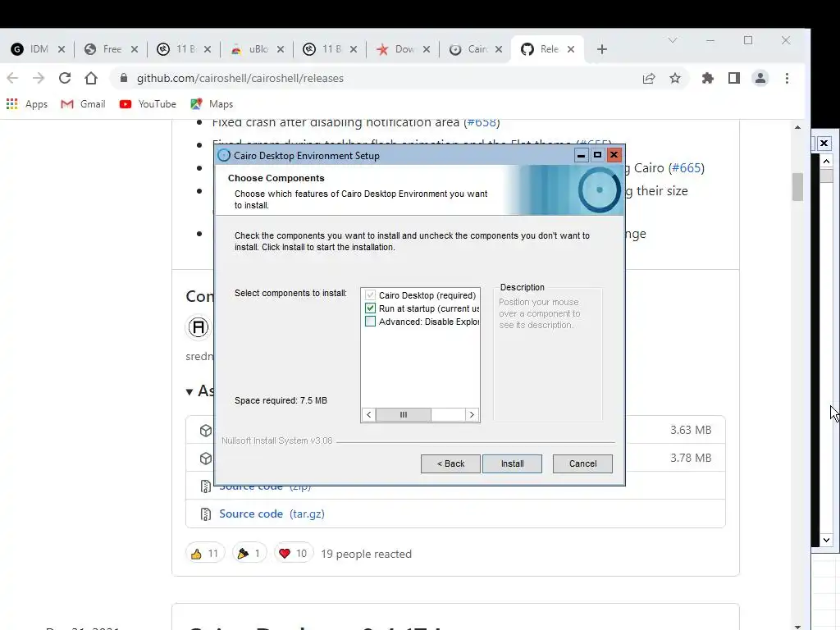Click '19 people reacted' text
Image resolution: width=840 pixels, height=630 pixels.
pos(366,554)
